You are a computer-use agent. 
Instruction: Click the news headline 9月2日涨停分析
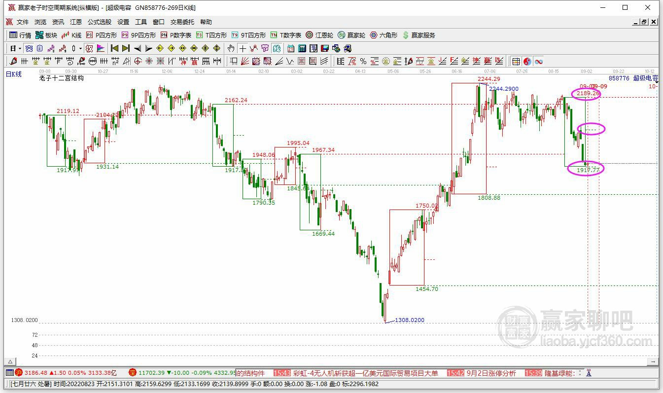[491, 373]
